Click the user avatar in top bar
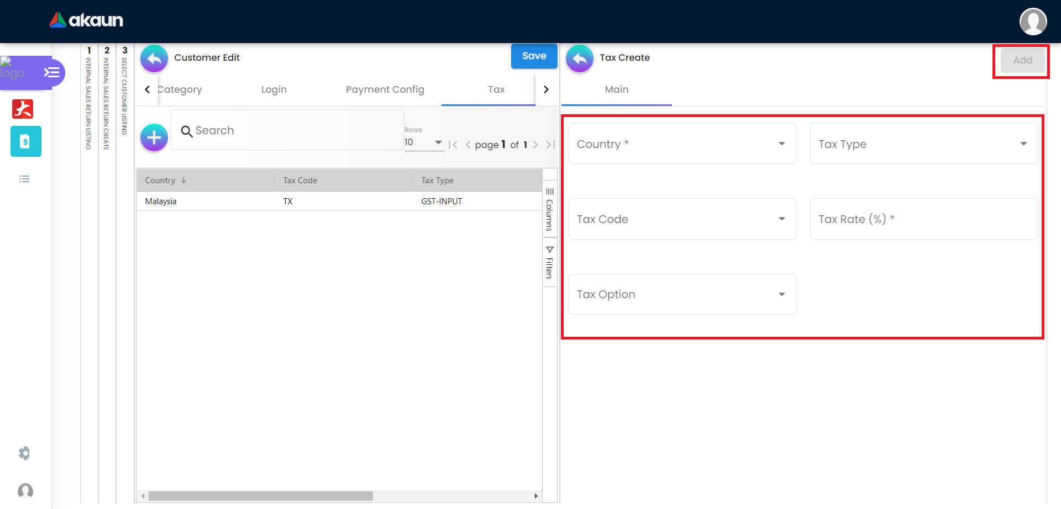Viewport: 1061px width, 509px height. (1032, 22)
